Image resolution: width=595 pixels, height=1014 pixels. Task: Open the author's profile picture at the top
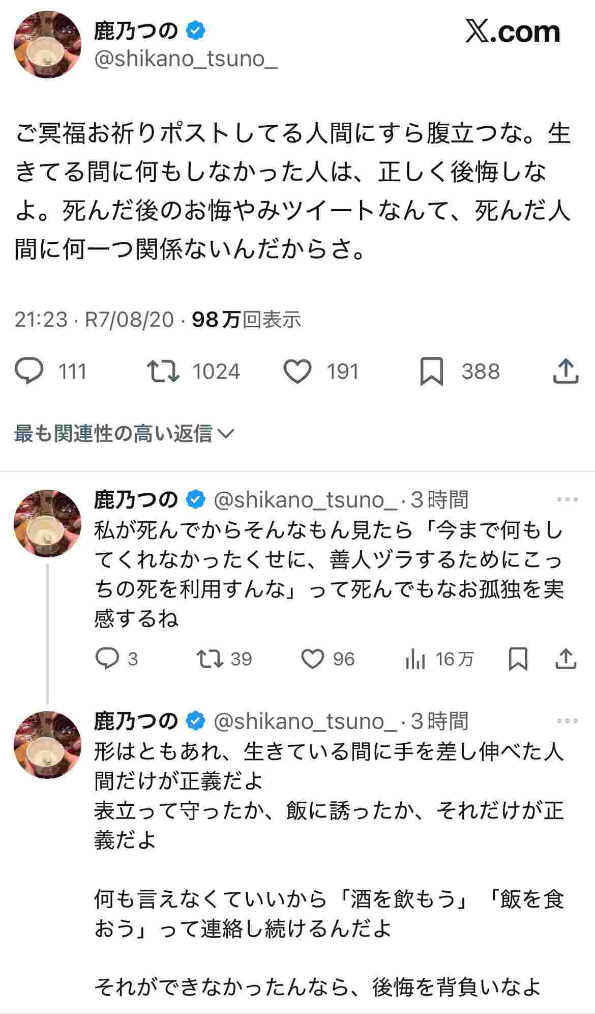coord(47,44)
